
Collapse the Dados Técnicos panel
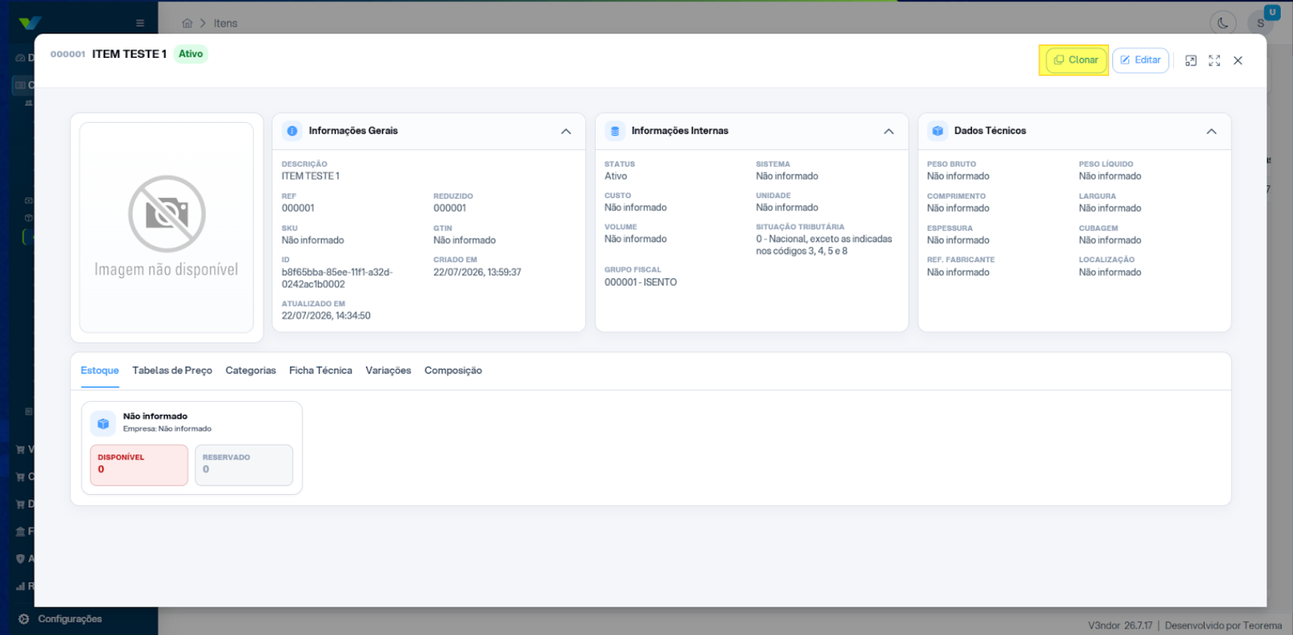tap(1211, 131)
